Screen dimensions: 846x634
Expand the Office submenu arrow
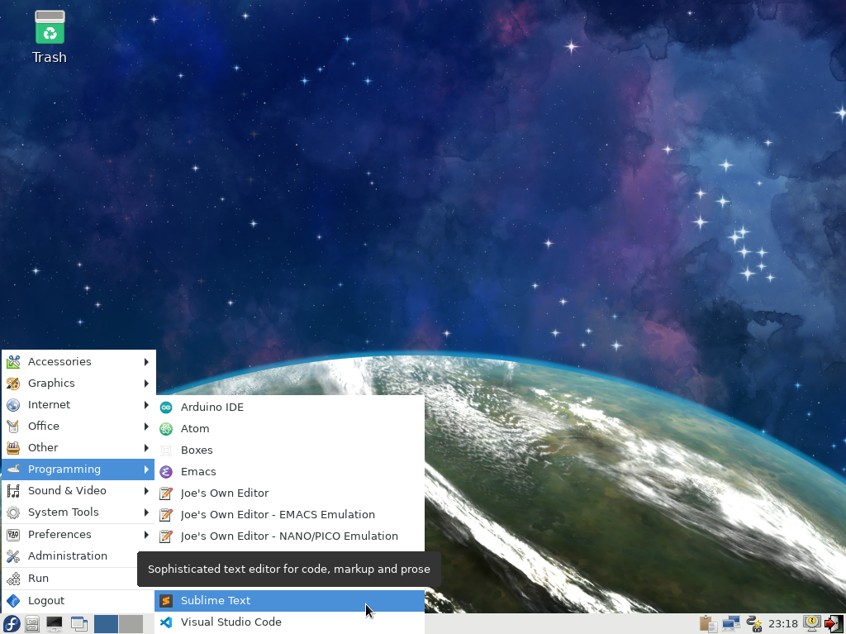tap(146, 426)
